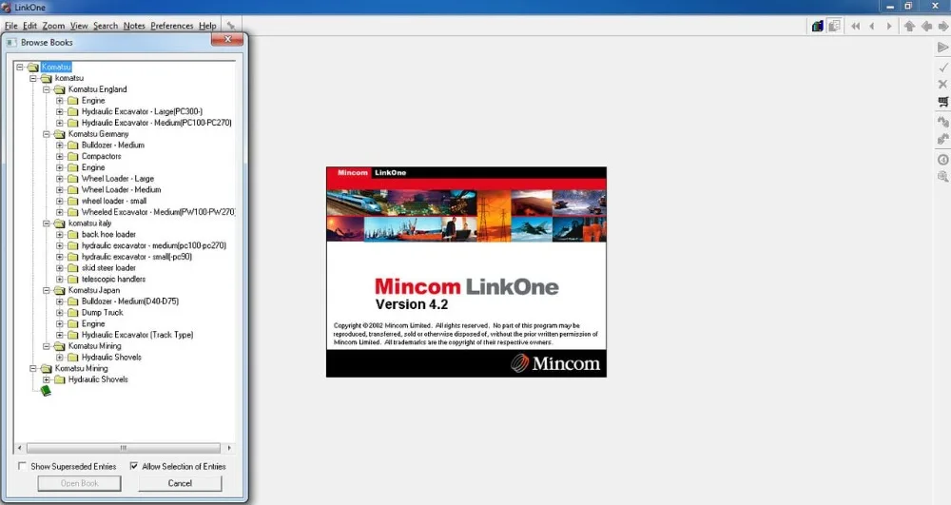Click the tree scrollbar right arrow

point(228,448)
